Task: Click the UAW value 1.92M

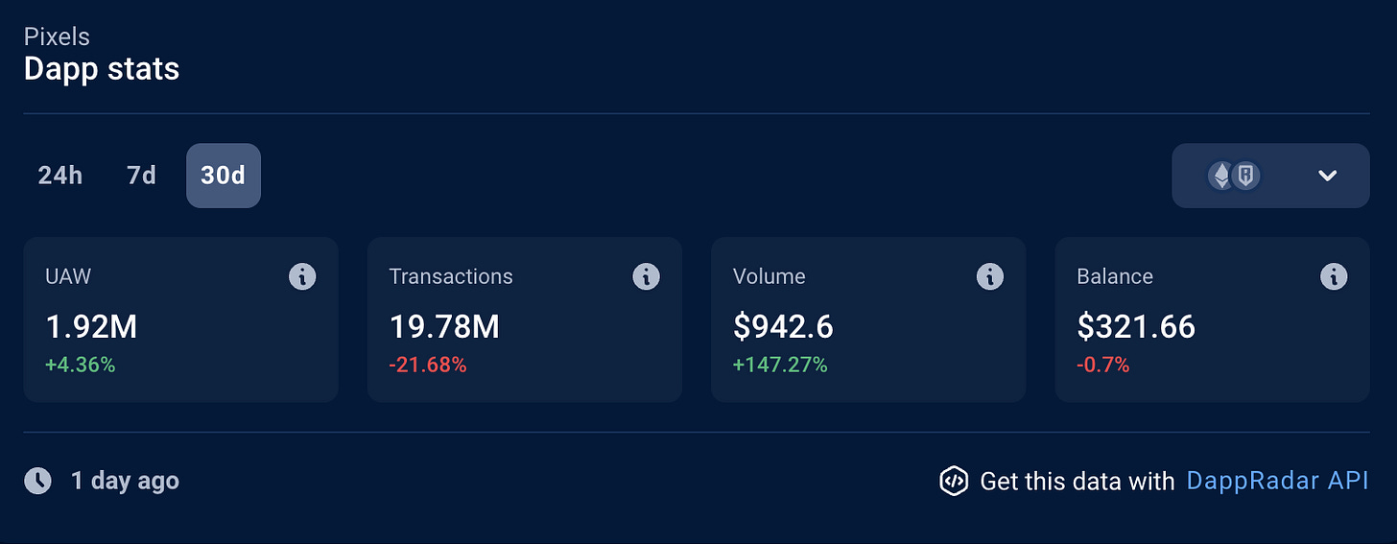Action: pyautogui.click(x=91, y=327)
